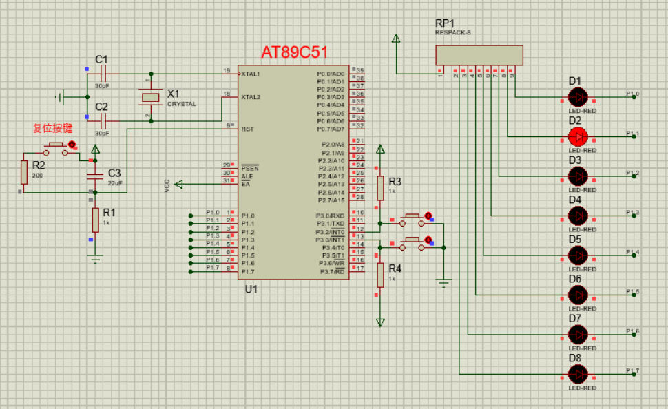Click the power terminal arrow above C3
This screenshot has height=409, width=668.
coord(96,149)
